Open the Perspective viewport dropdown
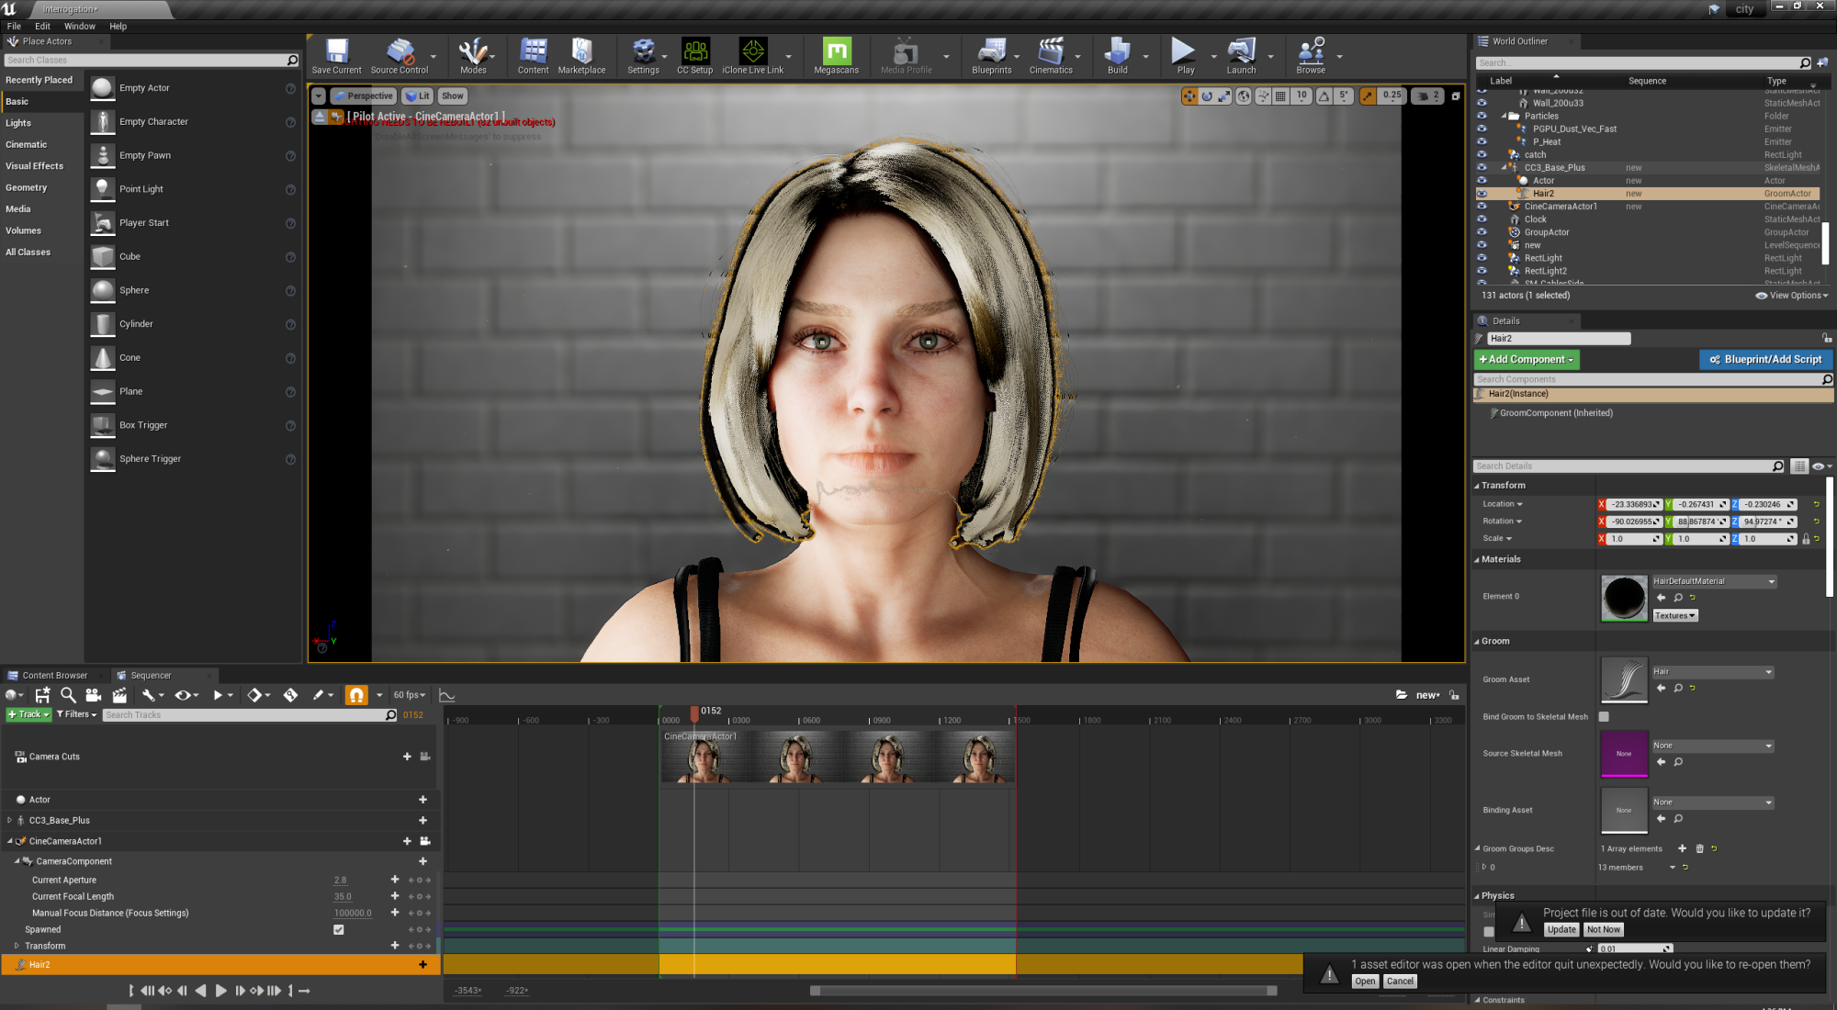This screenshot has height=1010, width=1837. 363,95
